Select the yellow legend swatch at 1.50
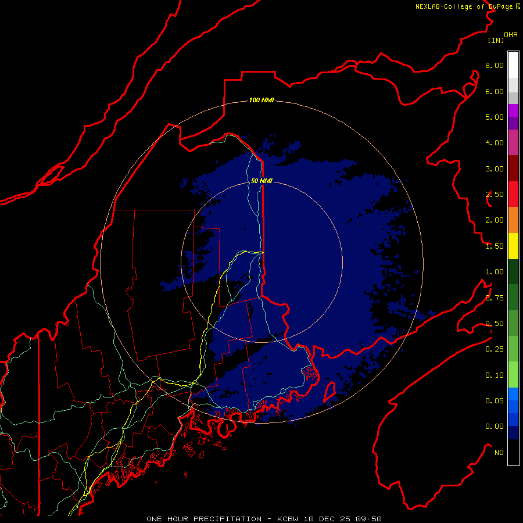523x523 pixels. coord(513,246)
